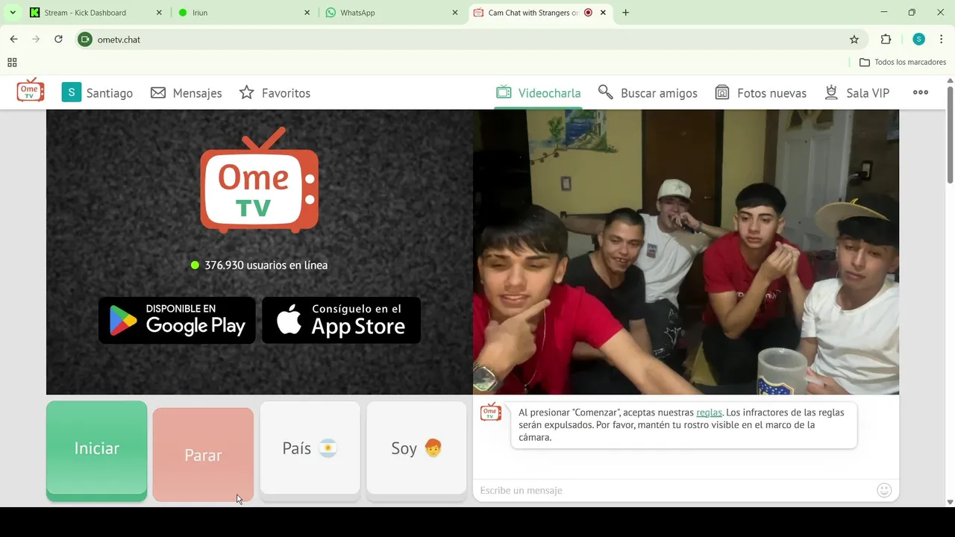Viewport: 955px width, 537px height.
Task: Switch to the WhatsApp browser tab
Action: click(x=392, y=13)
